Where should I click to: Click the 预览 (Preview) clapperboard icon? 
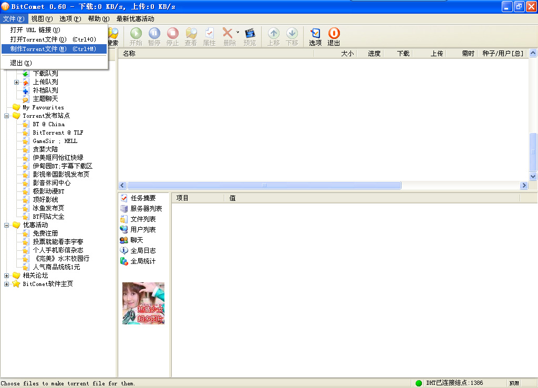click(250, 33)
